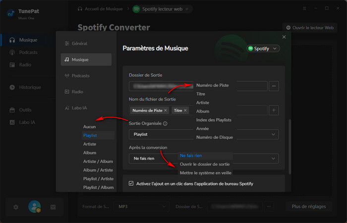
Task: Click bottom bar output folder path field
Action: click(x=235, y=207)
